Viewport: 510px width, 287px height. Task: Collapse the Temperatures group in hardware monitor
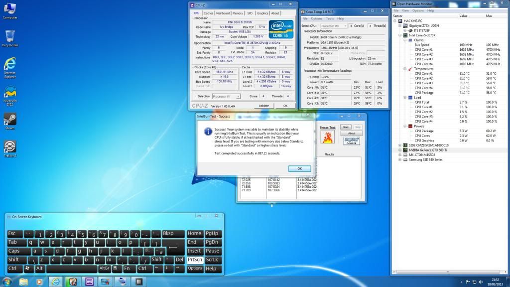coord(405,69)
